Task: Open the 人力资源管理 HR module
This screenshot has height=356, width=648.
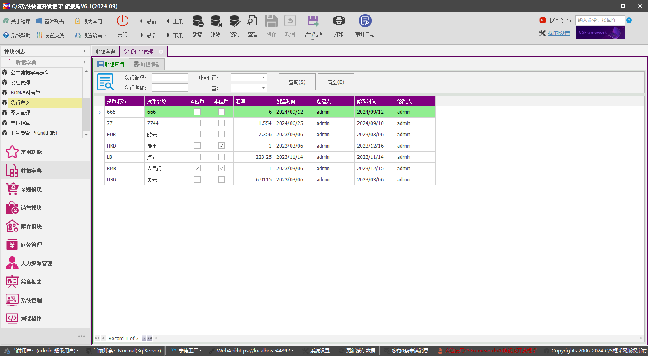Action: [46, 263]
